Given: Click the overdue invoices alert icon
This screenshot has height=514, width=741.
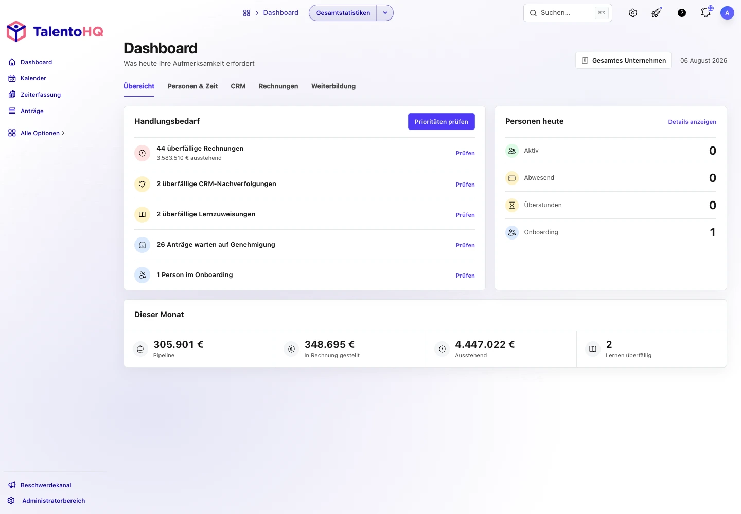Looking at the screenshot, I should click(143, 153).
